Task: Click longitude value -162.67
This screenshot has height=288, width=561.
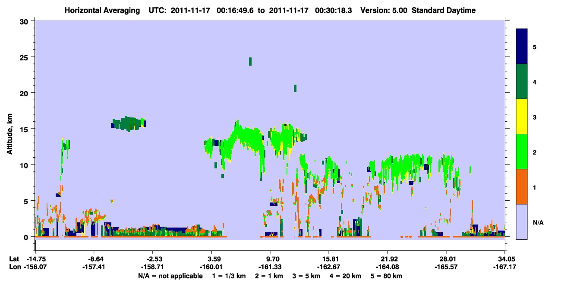Action: 329,267
